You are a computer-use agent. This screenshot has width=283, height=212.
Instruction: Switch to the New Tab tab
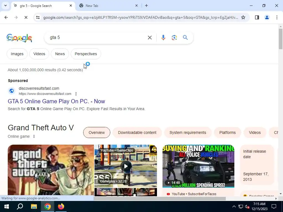coord(108,6)
